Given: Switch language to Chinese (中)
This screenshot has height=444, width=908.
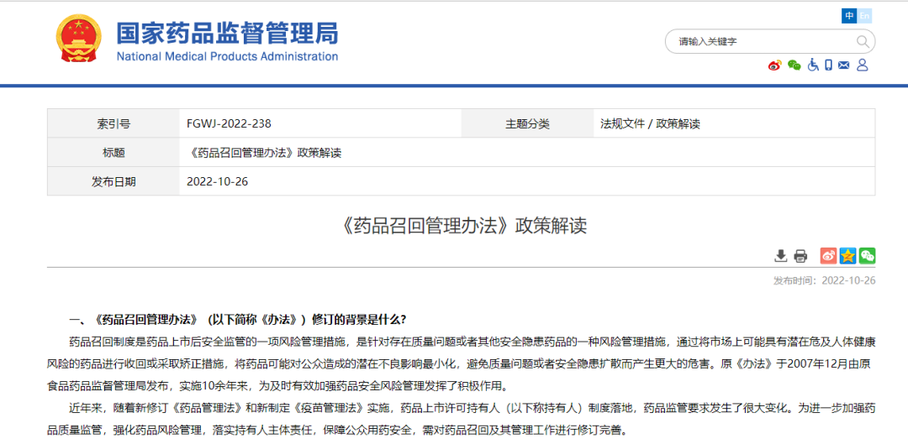Looking at the screenshot, I should 849,16.
